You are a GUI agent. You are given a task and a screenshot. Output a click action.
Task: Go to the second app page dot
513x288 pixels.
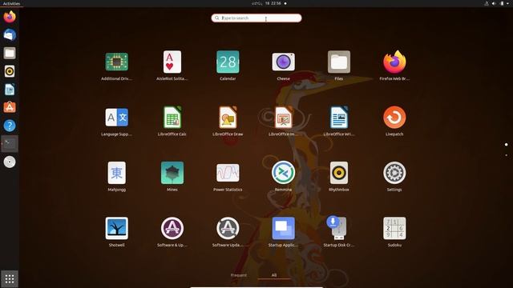click(x=506, y=155)
